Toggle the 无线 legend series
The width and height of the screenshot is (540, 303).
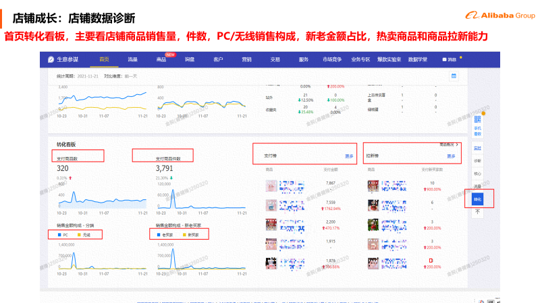pyautogui.click(x=84, y=234)
